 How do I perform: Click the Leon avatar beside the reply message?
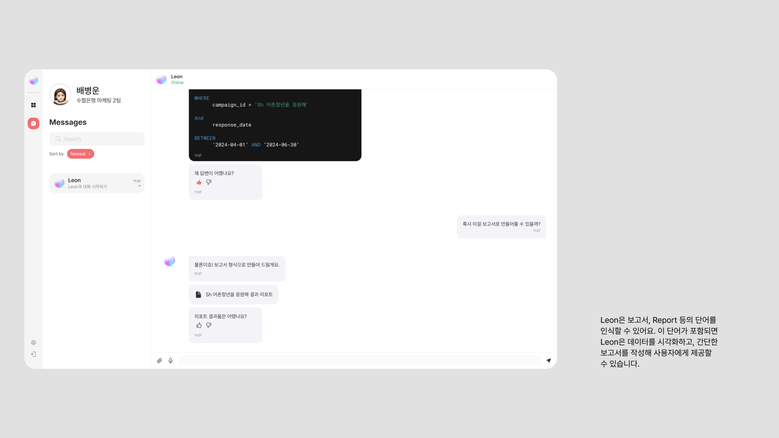tap(170, 261)
